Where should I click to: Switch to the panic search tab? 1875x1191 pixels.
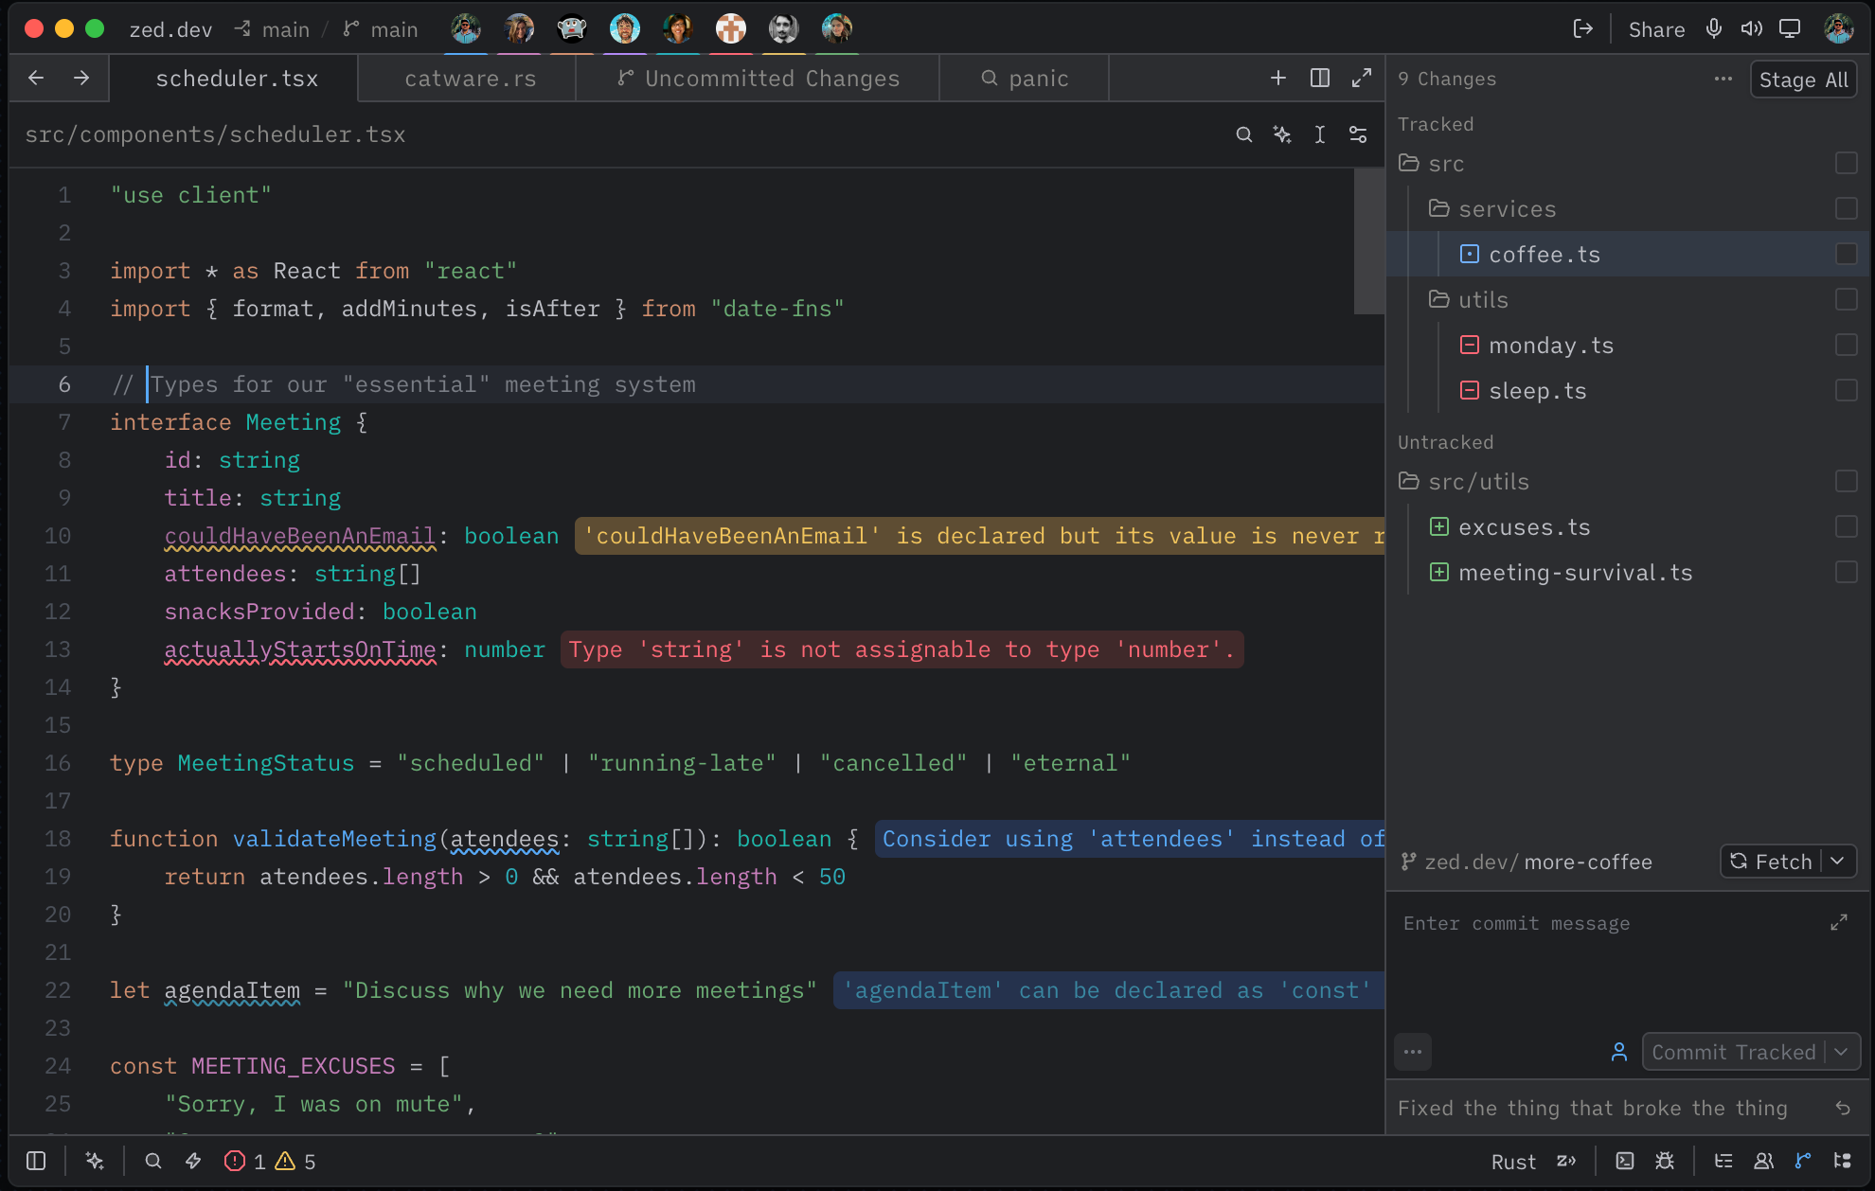(1025, 79)
